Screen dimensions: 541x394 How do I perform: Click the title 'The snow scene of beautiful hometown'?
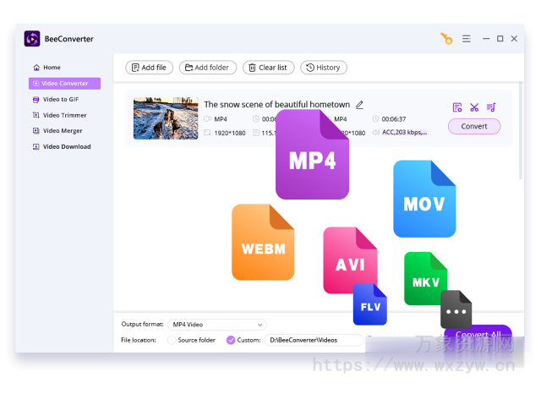276,104
